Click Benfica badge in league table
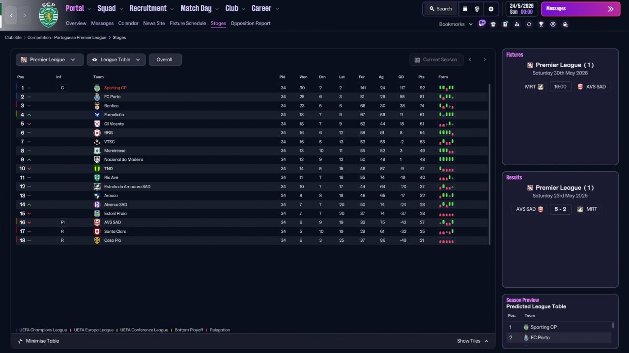The width and height of the screenshot is (629, 353). pos(97,106)
